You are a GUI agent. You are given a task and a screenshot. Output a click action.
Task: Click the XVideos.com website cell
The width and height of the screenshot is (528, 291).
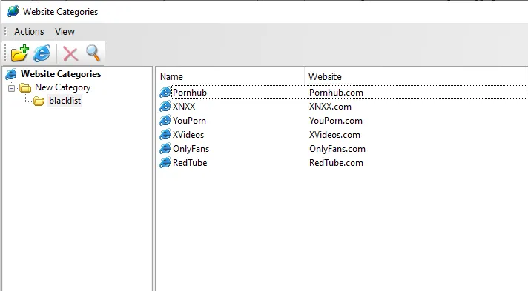coord(334,135)
